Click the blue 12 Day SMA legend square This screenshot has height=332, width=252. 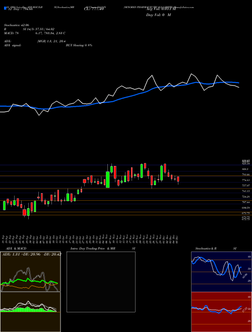[x=5, y=8]
